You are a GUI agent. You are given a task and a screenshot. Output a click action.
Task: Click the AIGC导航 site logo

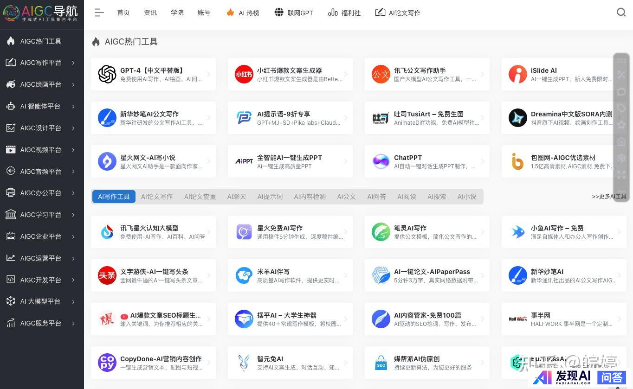coord(41,13)
